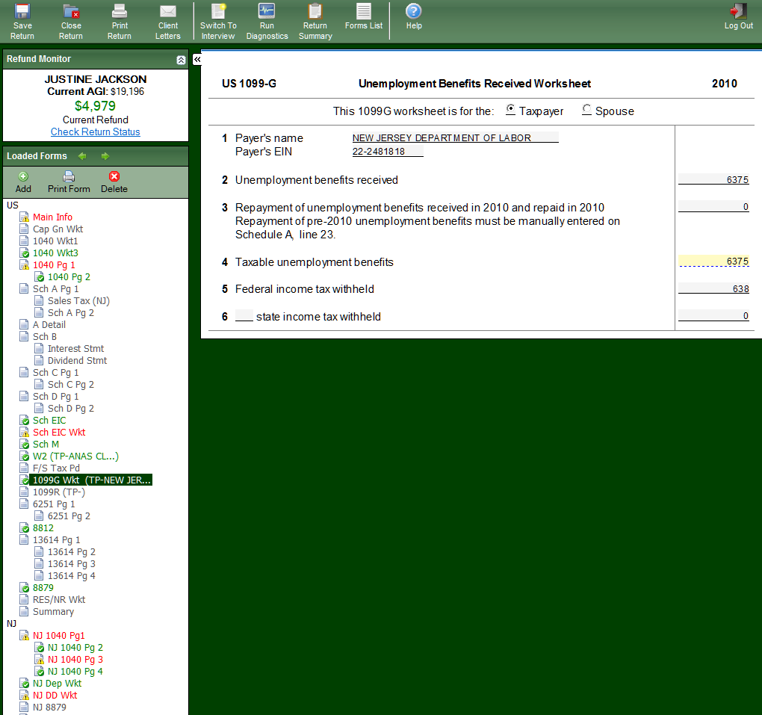Collapse the Refund Monitor panel

point(181,60)
